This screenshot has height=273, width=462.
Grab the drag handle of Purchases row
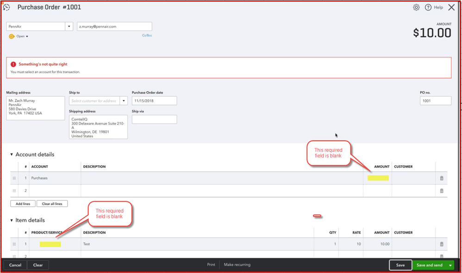tap(14, 178)
